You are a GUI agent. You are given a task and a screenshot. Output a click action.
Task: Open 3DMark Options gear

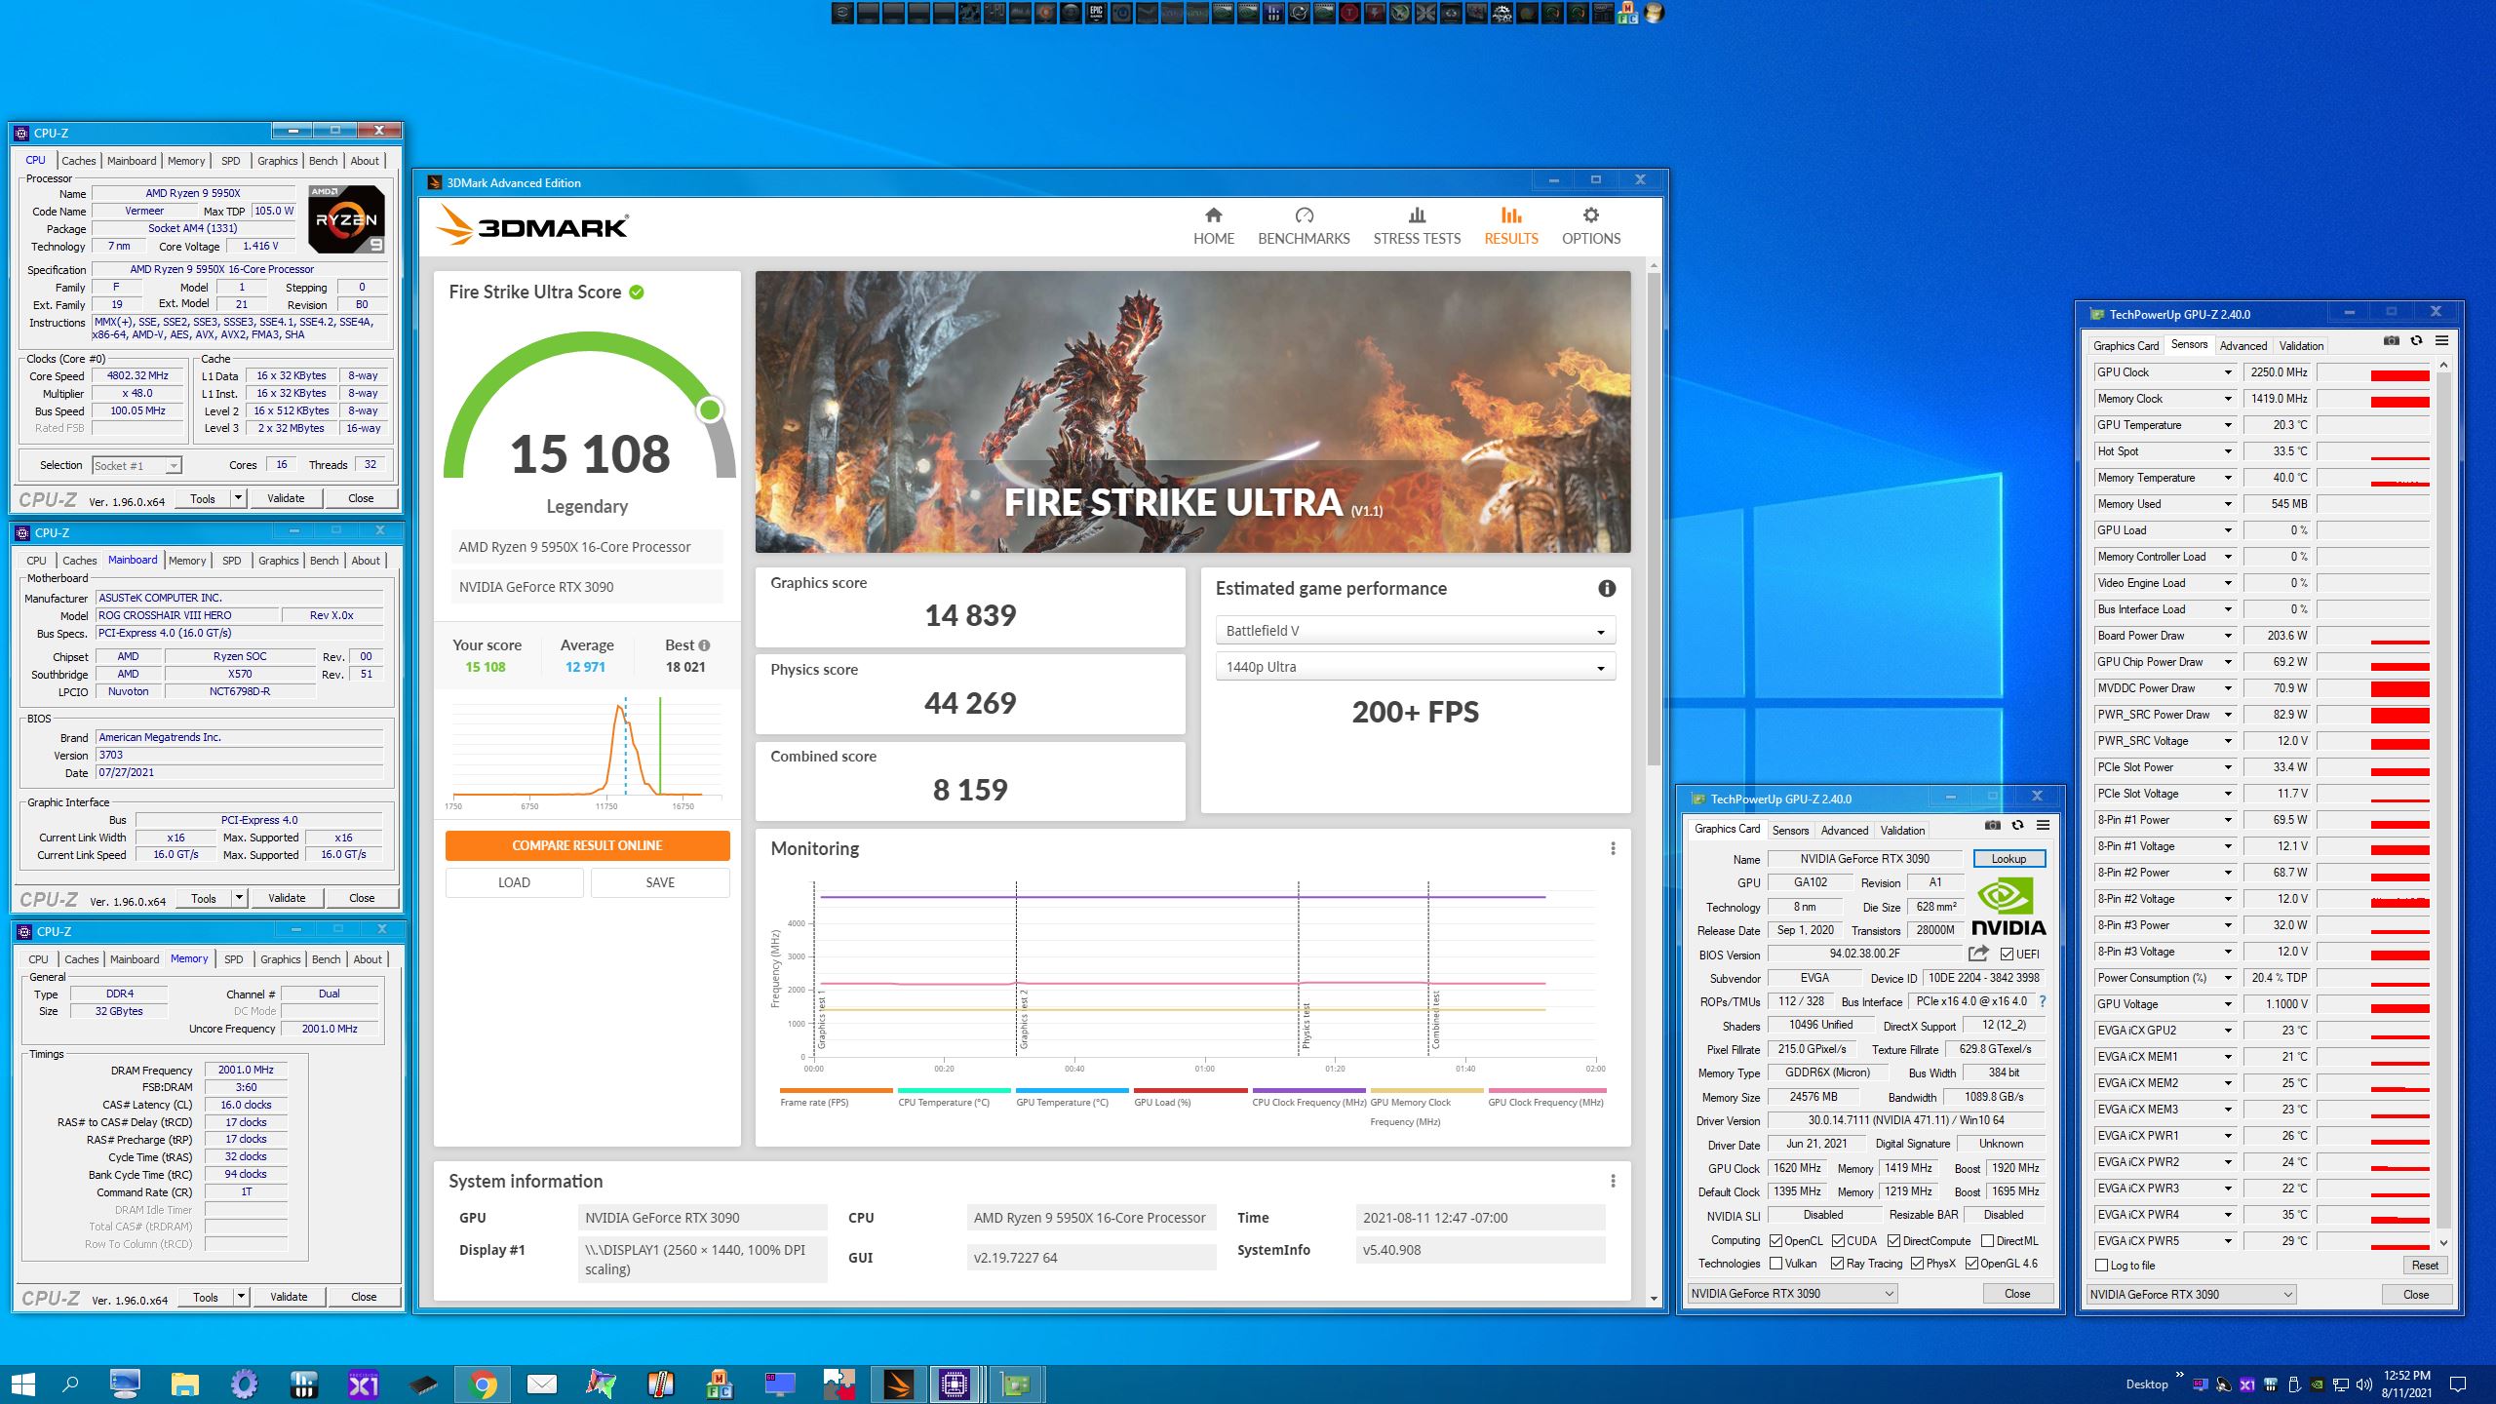pyautogui.click(x=1590, y=215)
